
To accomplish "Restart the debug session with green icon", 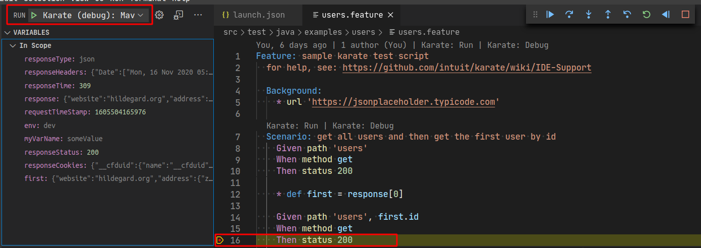I will pyautogui.click(x=646, y=15).
